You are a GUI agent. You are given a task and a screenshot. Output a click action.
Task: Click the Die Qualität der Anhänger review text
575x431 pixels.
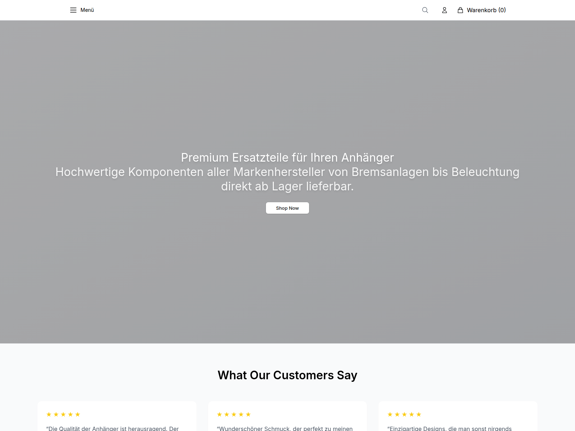coord(112,428)
